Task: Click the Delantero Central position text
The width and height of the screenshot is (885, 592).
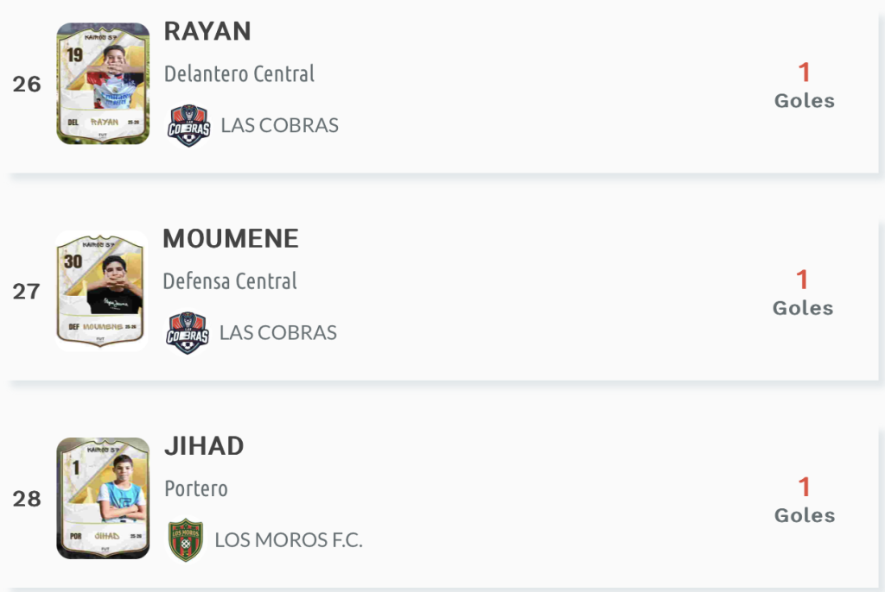Action: pos(239,74)
